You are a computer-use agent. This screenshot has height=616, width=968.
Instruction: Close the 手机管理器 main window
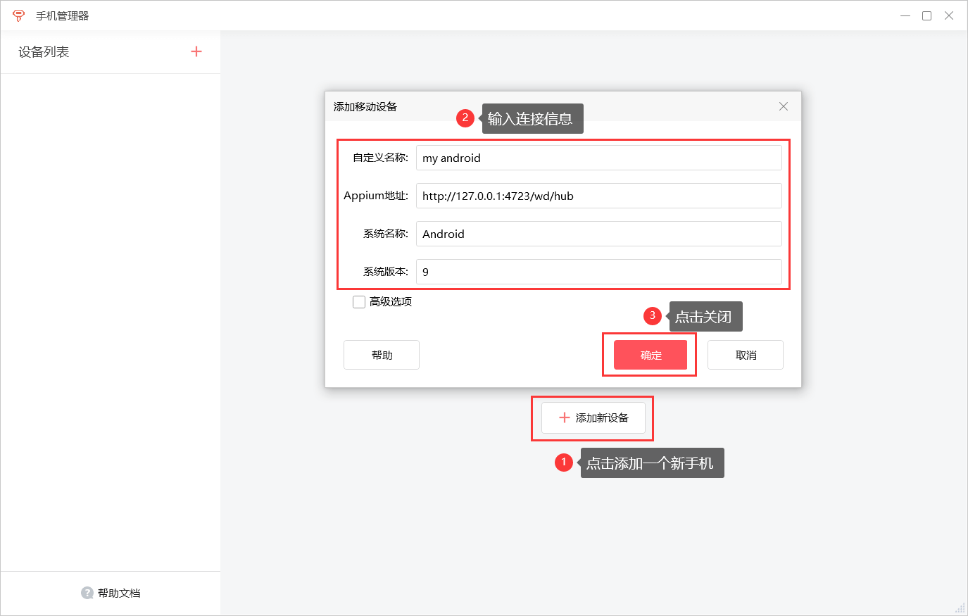tap(949, 15)
